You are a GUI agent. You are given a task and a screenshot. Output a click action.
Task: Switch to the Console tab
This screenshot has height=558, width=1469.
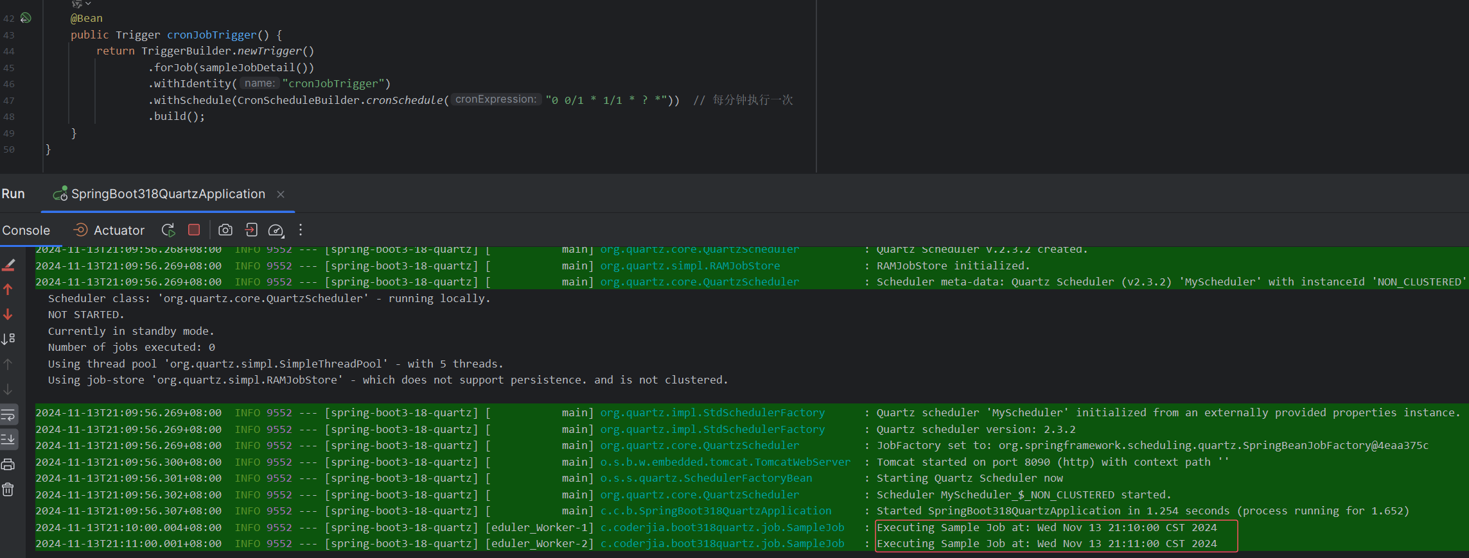(26, 230)
